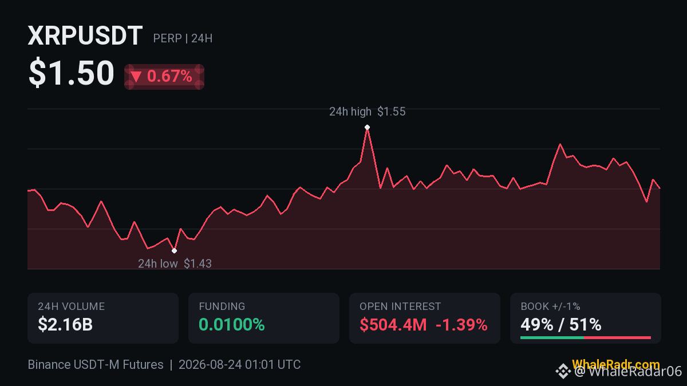Click the Binance USDT-M Futures label

point(96,364)
